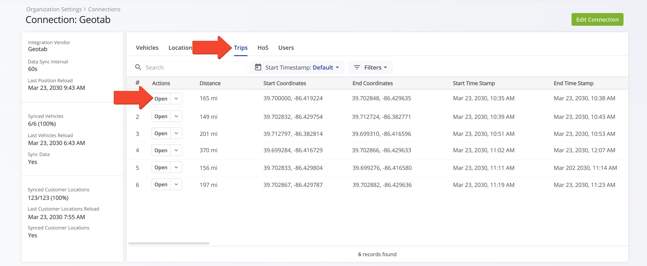
Task: Go to Organization Settings breadcrumb
Action: tap(54, 9)
